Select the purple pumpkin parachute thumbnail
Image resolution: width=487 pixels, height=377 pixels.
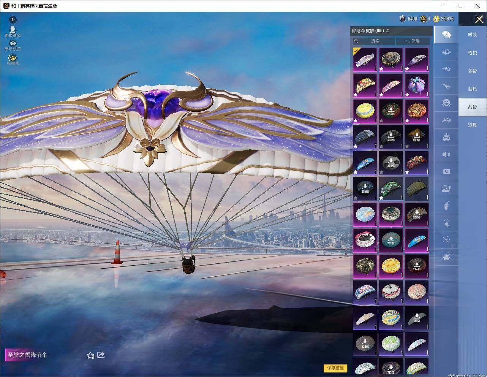(x=417, y=85)
